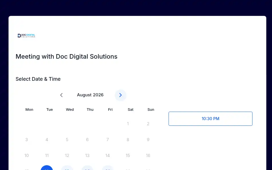The image size is (272, 170).
Task: Pick August 1 on the calendar
Action: (128, 124)
